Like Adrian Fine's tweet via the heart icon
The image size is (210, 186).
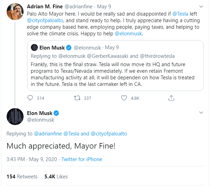click(124, 98)
